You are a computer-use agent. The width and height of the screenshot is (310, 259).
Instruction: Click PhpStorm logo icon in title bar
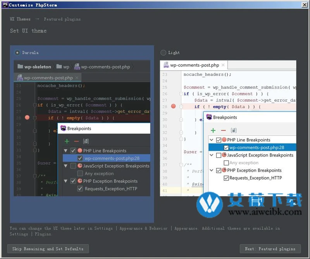pyautogui.click(x=5, y=5)
